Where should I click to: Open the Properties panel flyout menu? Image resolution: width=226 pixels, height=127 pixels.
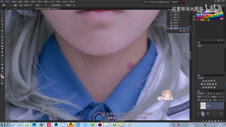(224, 43)
